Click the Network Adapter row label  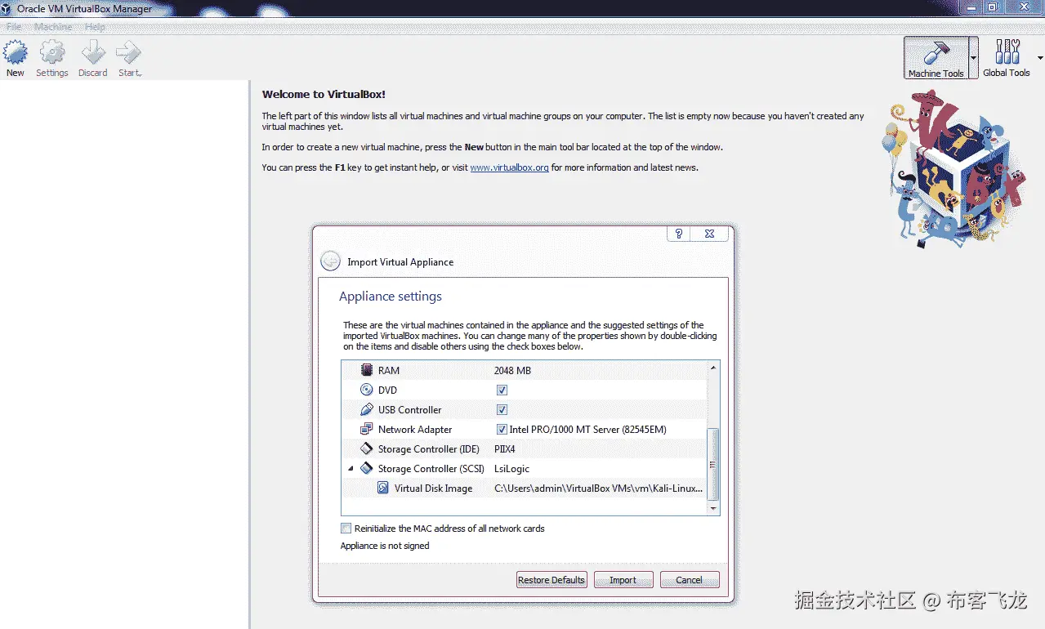click(415, 430)
